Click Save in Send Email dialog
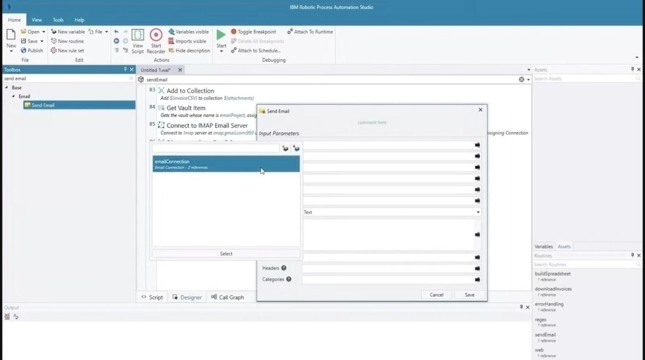The height and width of the screenshot is (360, 645). pyautogui.click(x=470, y=295)
